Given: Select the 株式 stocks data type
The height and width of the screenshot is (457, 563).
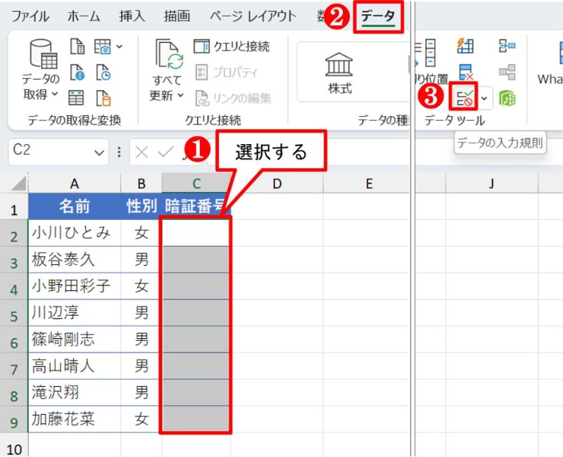Looking at the screenshot, I should click(x=341, y=72).
